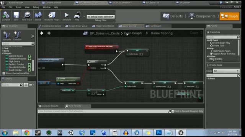Click the Details search magnifier
The height and width of the screenshot is (137, 245).
21,85
